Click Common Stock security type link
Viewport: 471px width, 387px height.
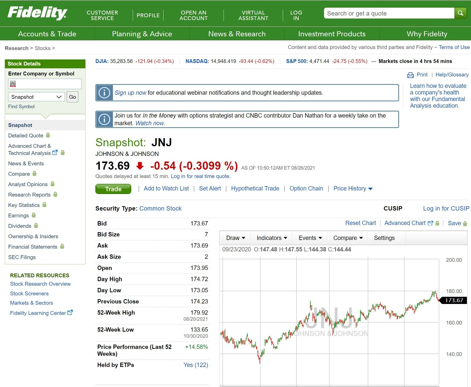click(160, 208)
